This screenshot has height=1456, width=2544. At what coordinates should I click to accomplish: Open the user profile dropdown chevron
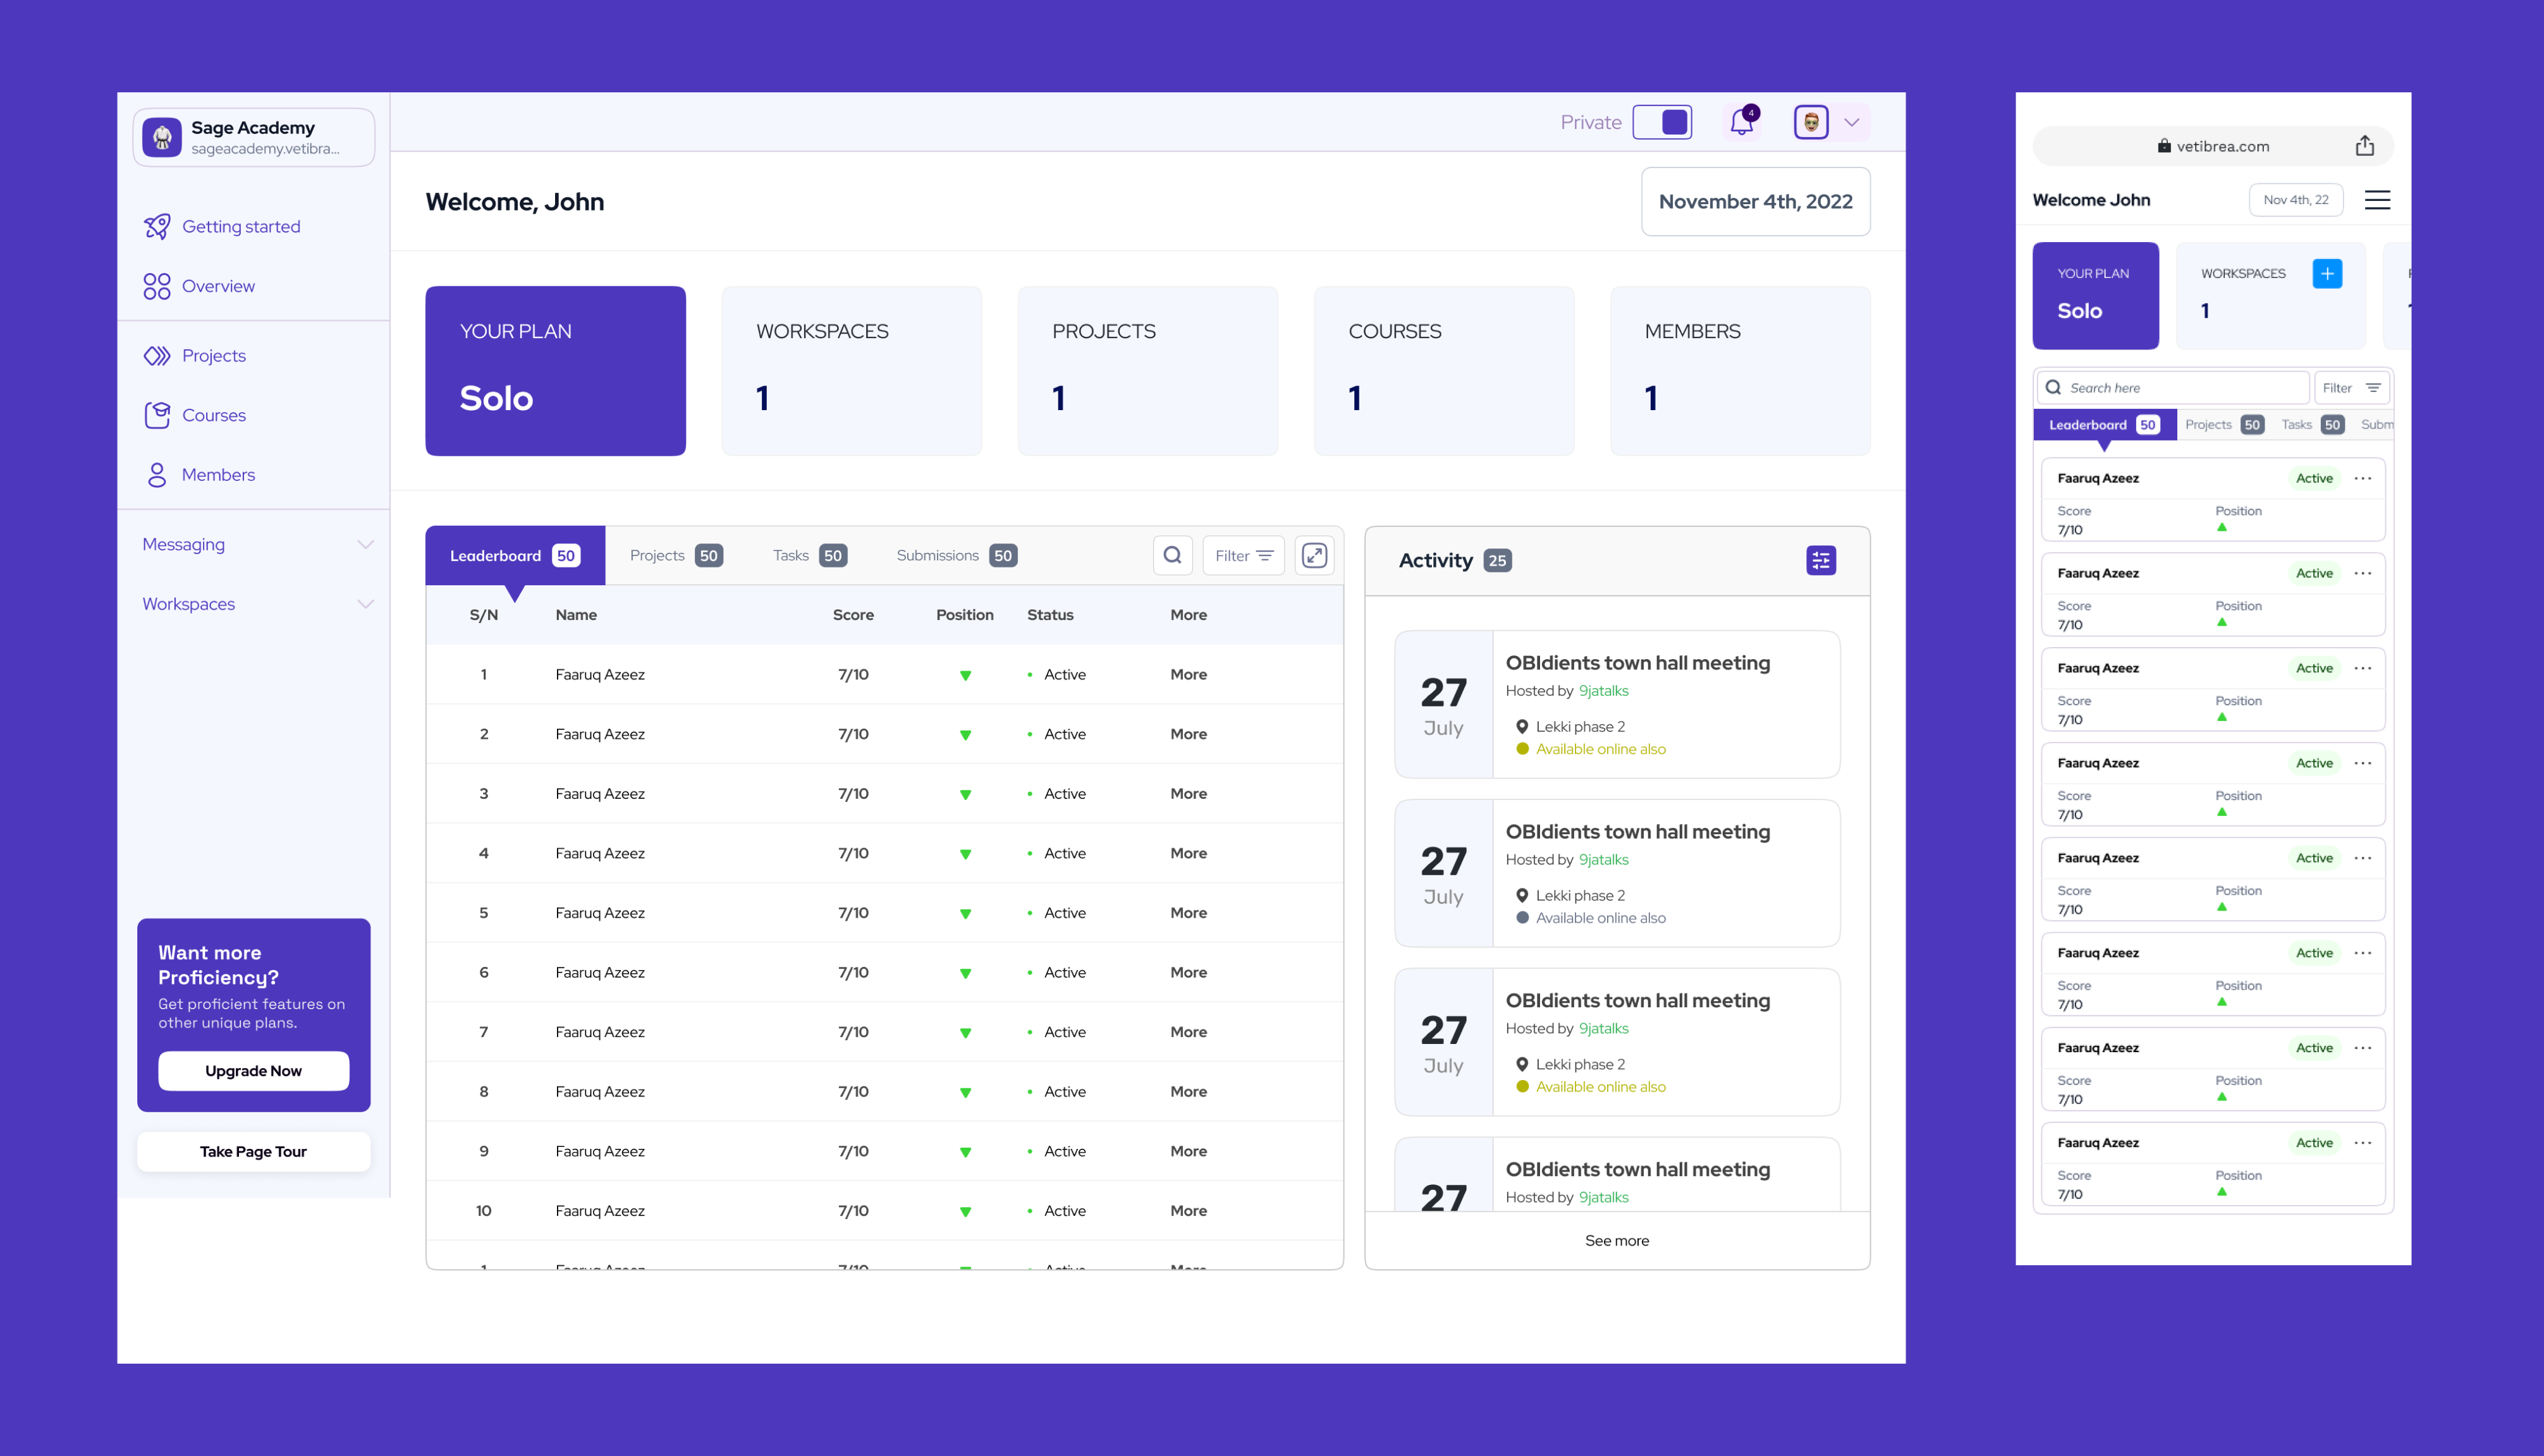click(1852, 122)
